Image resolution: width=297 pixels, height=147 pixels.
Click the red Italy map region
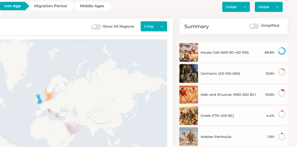50,111
